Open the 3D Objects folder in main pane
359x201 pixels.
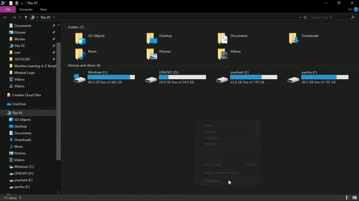[90, 39]
